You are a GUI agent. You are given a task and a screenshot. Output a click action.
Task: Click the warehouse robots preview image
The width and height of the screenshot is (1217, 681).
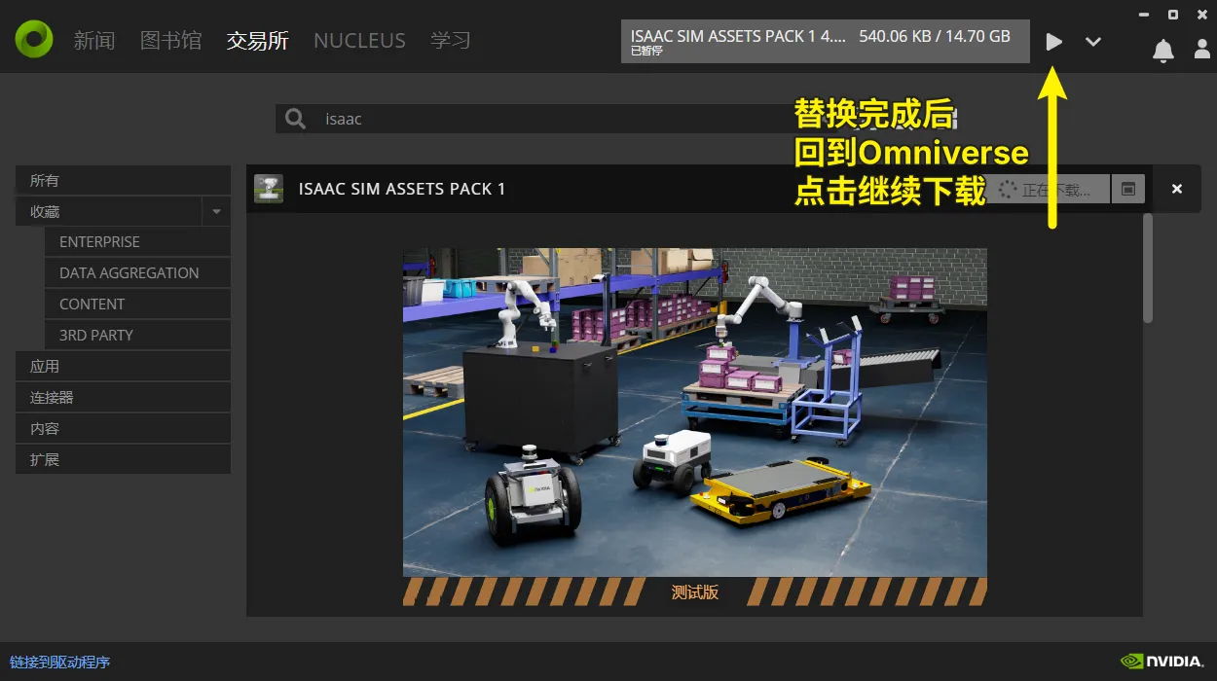tap(695, 412)
